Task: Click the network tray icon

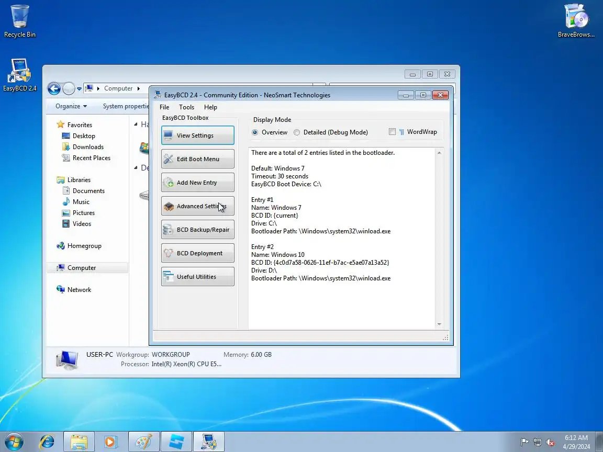Action: click(x=538, y=442)
